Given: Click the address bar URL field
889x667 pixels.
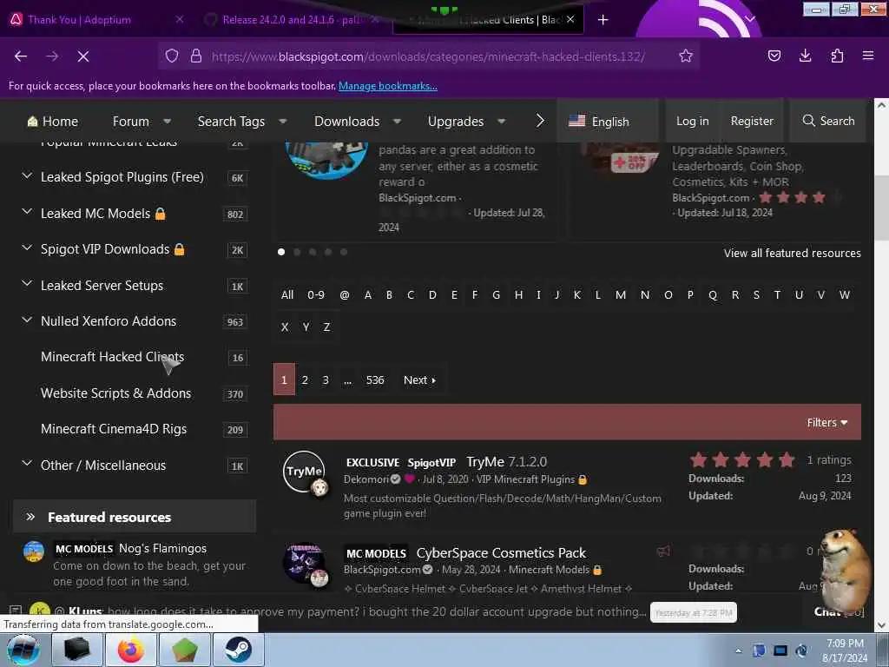Looking at the screenshot, I should coord(428,56).
